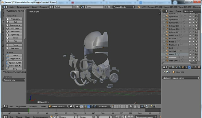
Task: Click the Blender info editor type icon
Action: pyautogui.click(x=4, y=7)
